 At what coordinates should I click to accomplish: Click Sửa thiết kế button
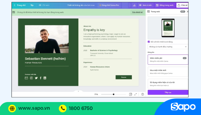click(137, 12)
